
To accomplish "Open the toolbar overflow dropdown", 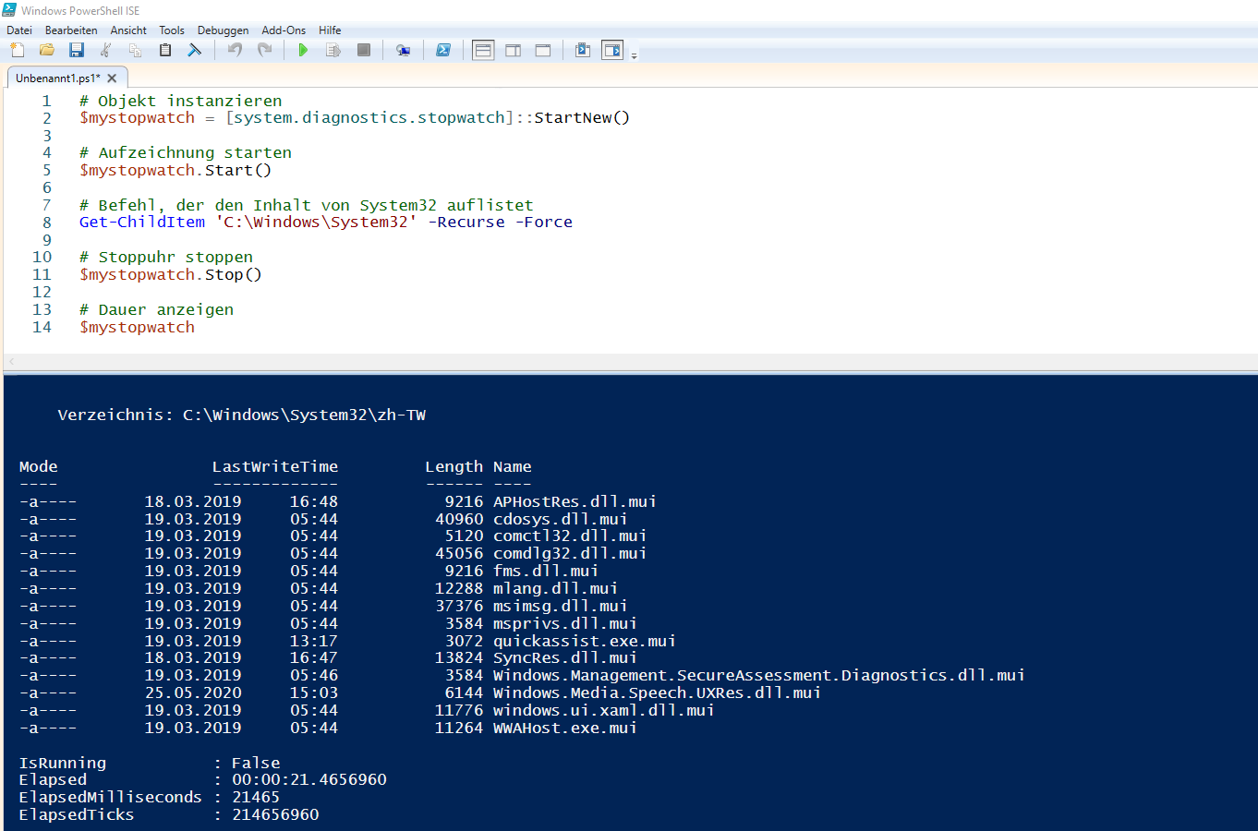I will [635, 55].
